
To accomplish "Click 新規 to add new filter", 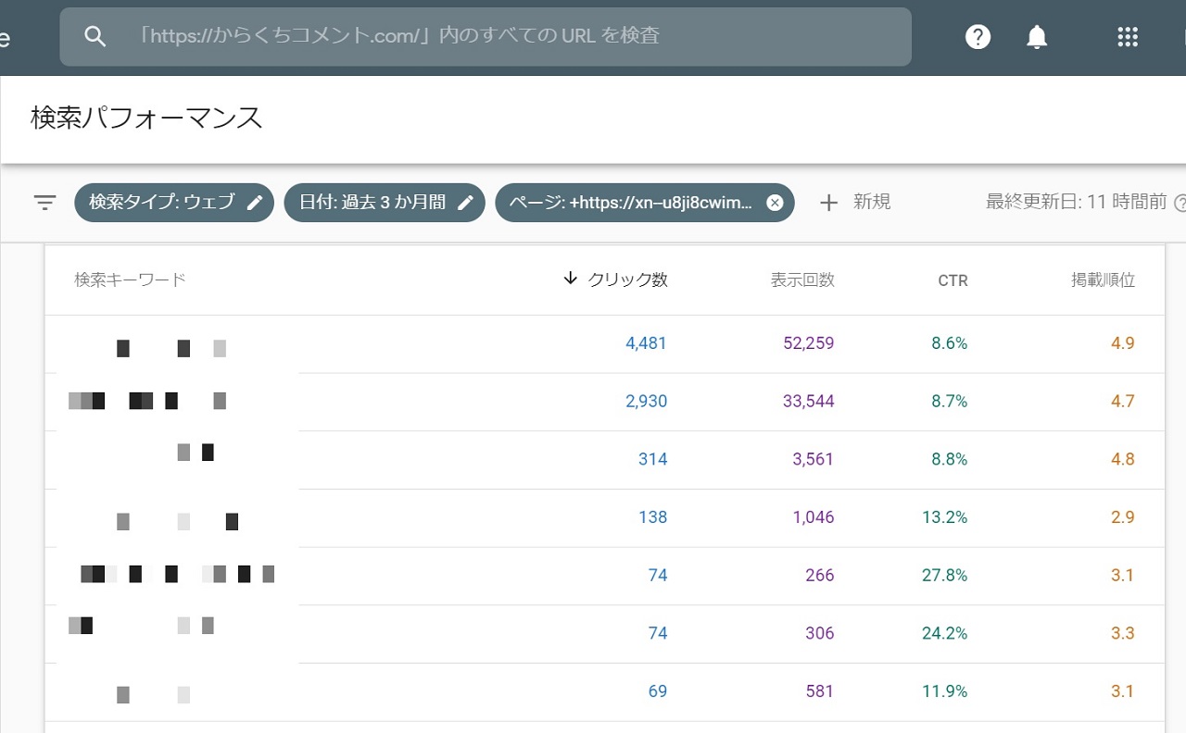I will click(x=871, y=203).
